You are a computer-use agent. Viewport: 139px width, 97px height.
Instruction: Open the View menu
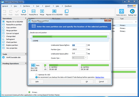pyautogui.click(x=15, y=6)
